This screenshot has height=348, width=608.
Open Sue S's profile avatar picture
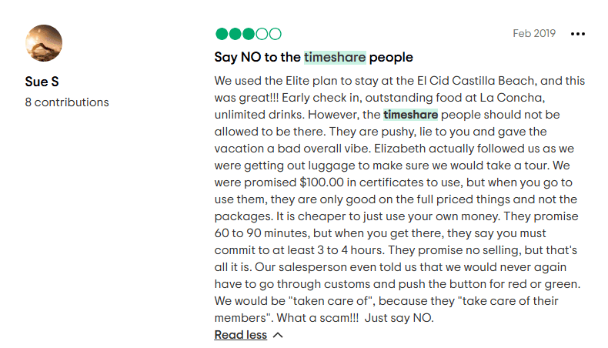44,43
